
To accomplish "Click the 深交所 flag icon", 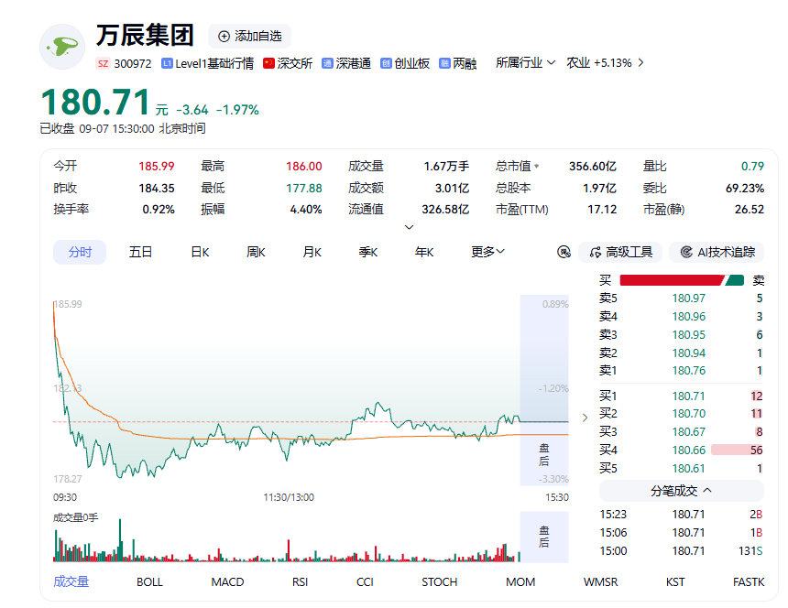I will click(268, 63).
